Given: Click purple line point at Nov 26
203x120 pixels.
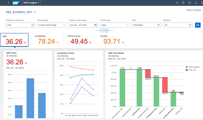Looking at the screenshot, I should 71,103.
